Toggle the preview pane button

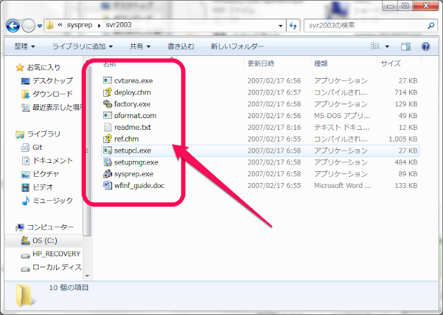click(406, 46)
